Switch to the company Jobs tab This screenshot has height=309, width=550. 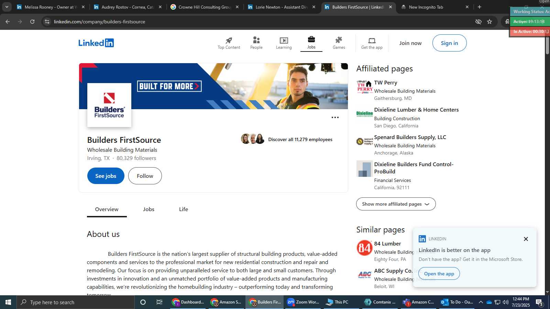point(149,209)
